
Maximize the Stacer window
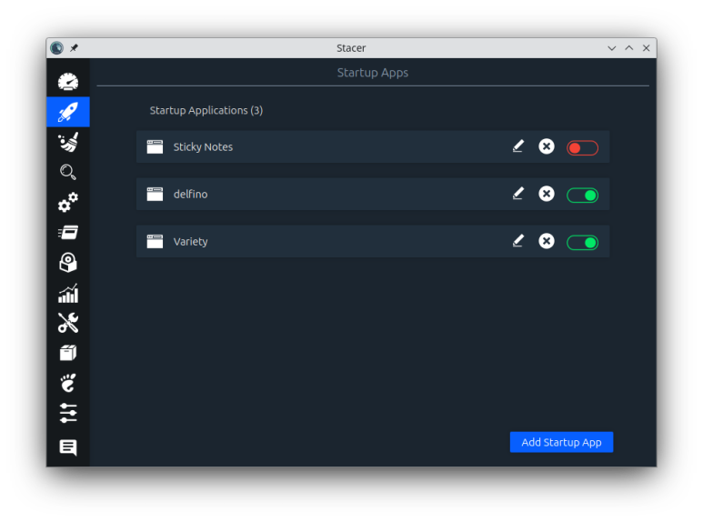tap(629, 47)
